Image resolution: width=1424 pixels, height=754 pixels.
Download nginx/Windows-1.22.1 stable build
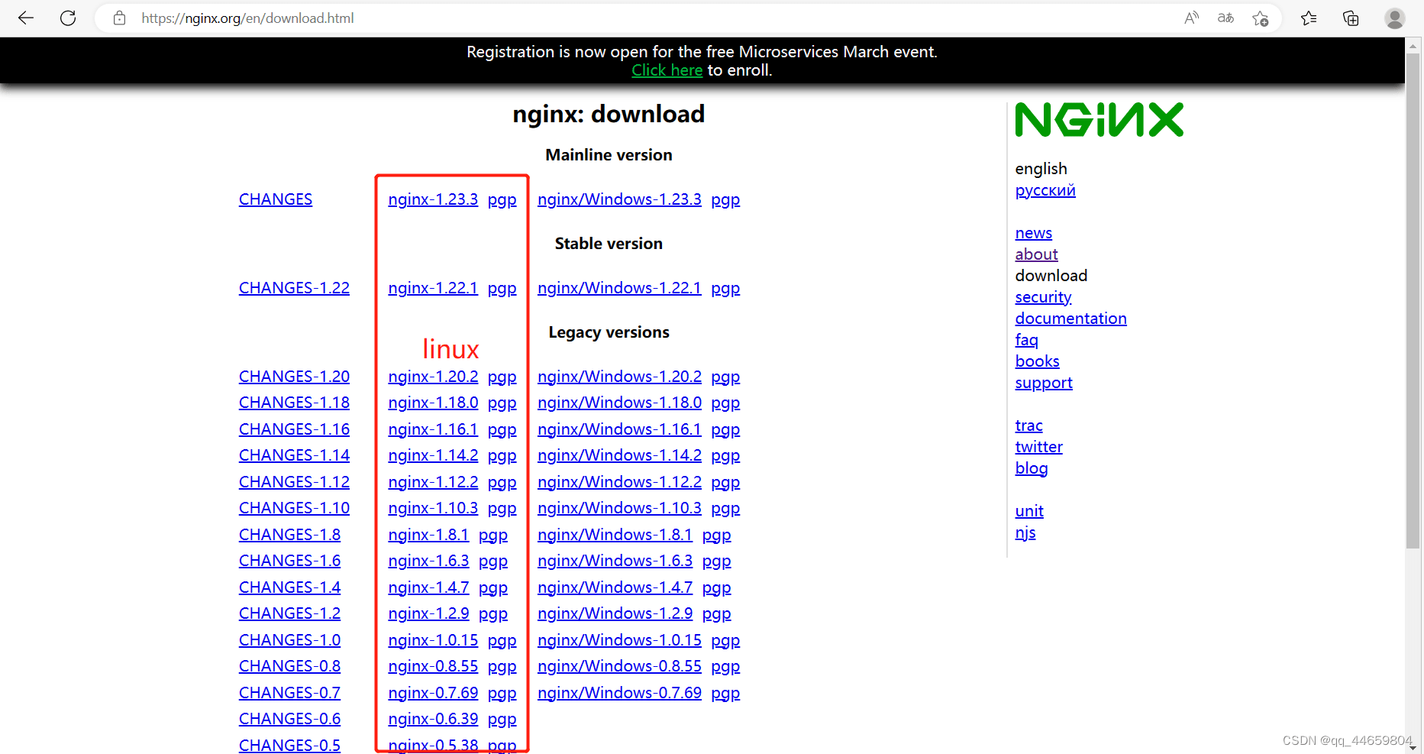tap(619, 288)
